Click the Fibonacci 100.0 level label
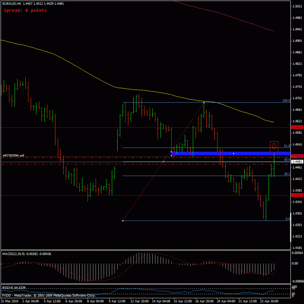 286,100
